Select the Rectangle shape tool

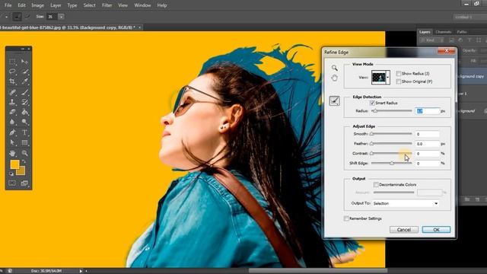(24, 142)
